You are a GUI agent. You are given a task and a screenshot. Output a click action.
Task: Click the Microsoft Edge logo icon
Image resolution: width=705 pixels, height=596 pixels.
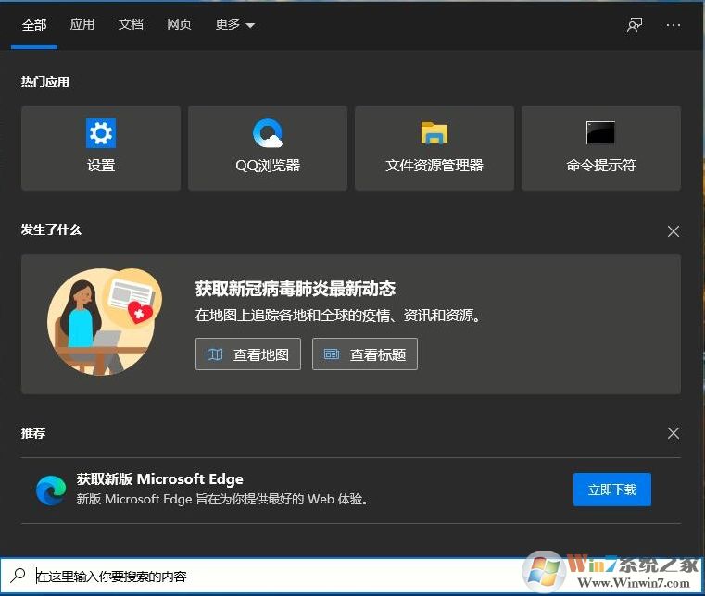(x=50, y=490)
